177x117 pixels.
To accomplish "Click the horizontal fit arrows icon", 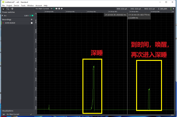I will tap(51, 9).
